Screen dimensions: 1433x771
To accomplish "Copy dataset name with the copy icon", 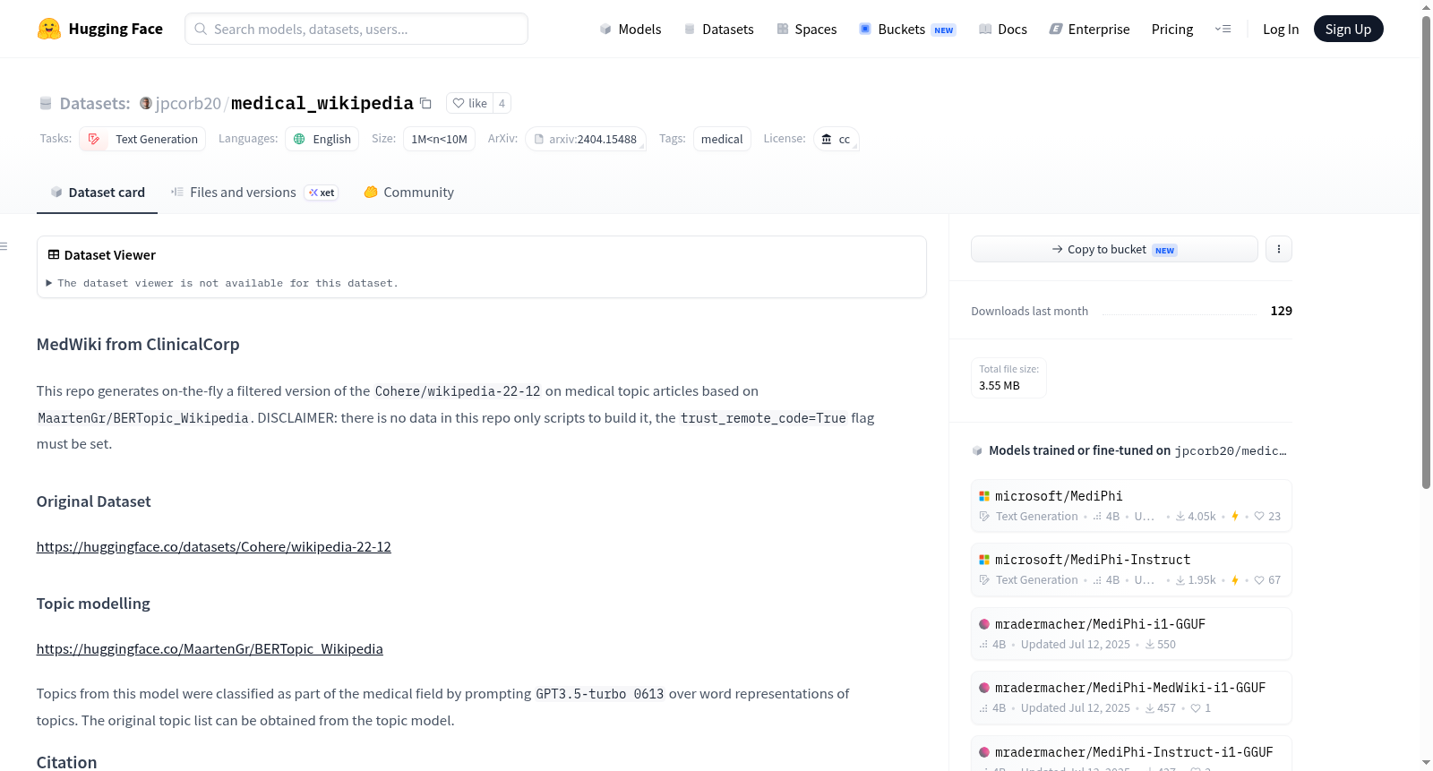I will 426,103.
